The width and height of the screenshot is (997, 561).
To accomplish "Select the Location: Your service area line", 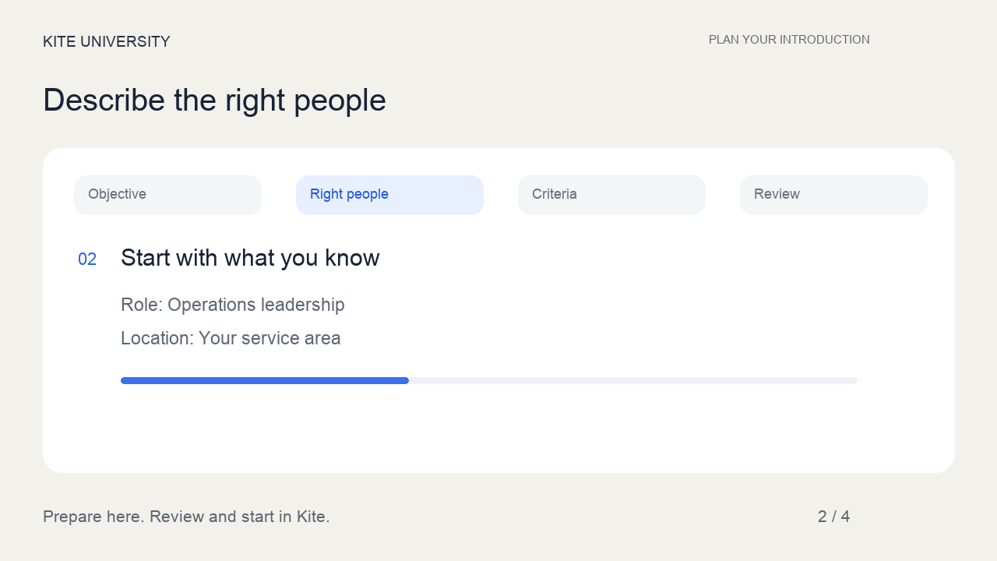I will tap(231, 338).
